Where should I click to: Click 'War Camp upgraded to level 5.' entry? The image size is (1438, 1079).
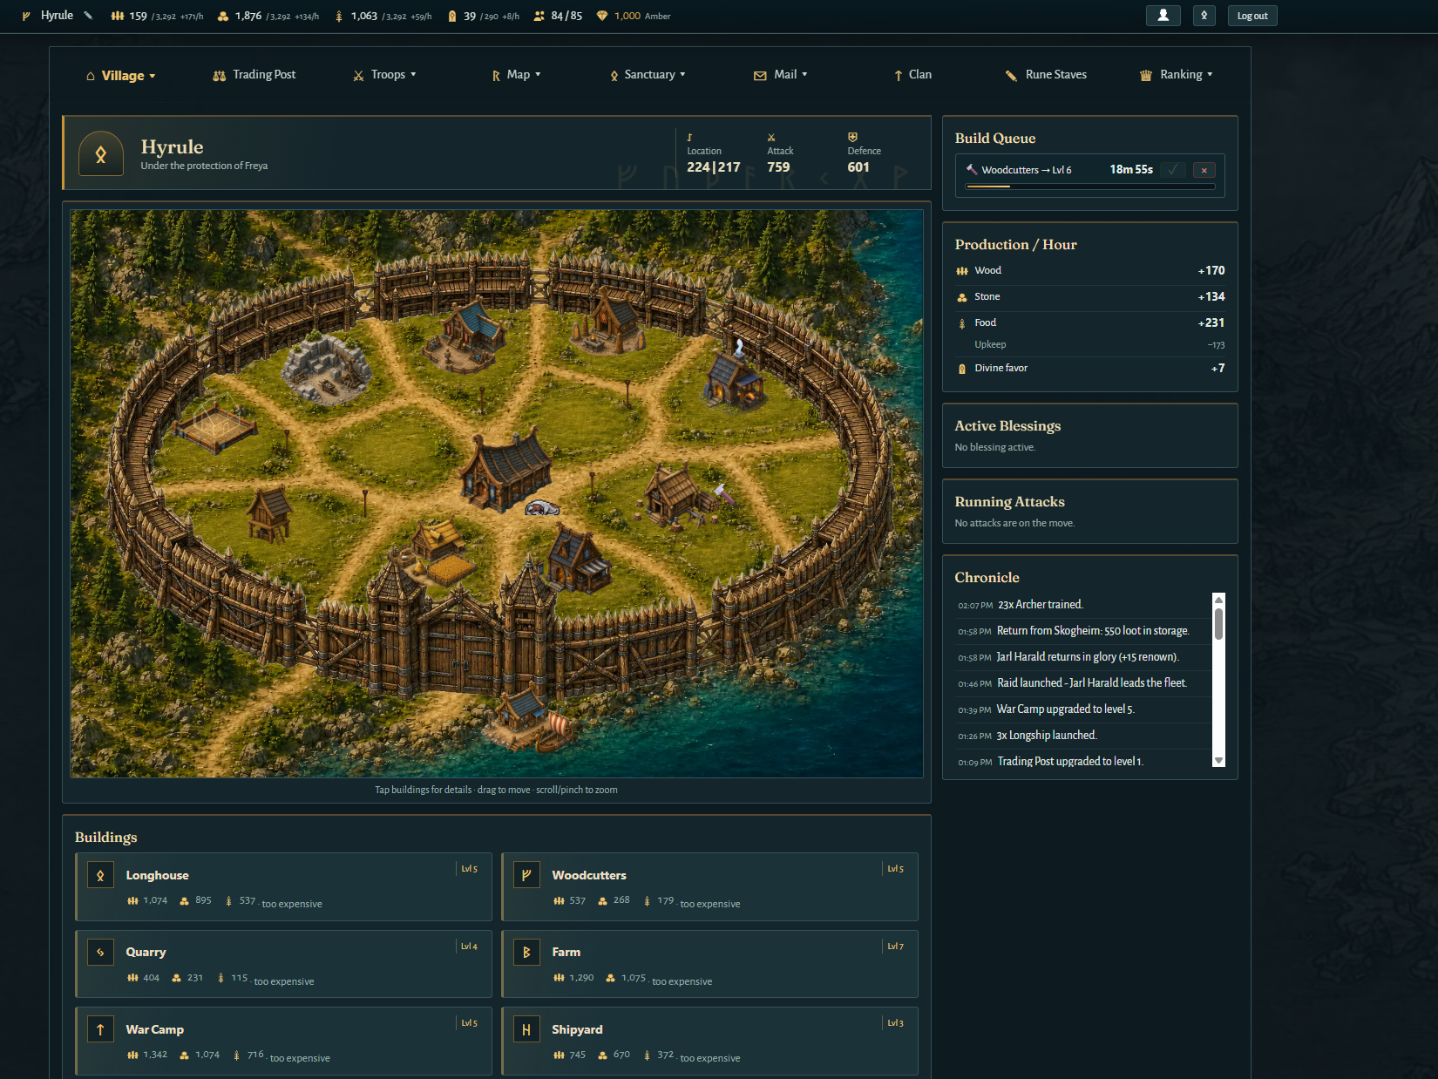pyautogui.click(x=1065, y=709)
